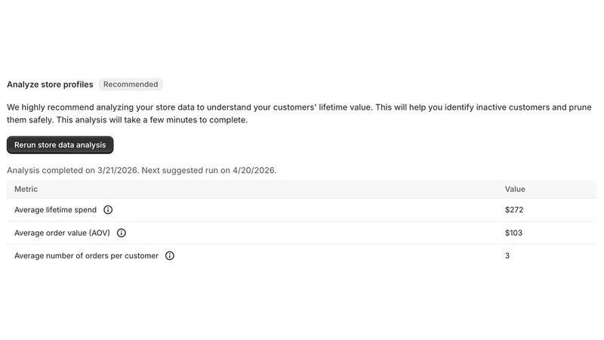Click the orders-per-customer value 3
The width and height of the screenshot is (604, 340).
(507, 255)
